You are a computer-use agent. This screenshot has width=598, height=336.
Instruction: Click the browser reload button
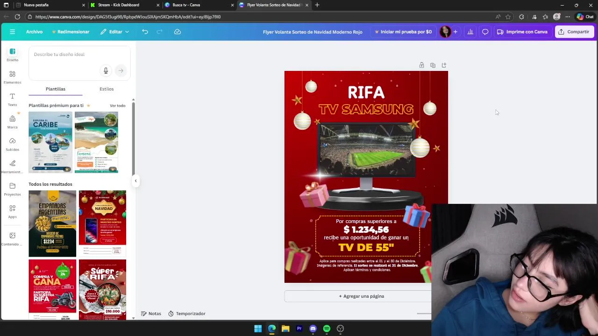click(17, 17)
